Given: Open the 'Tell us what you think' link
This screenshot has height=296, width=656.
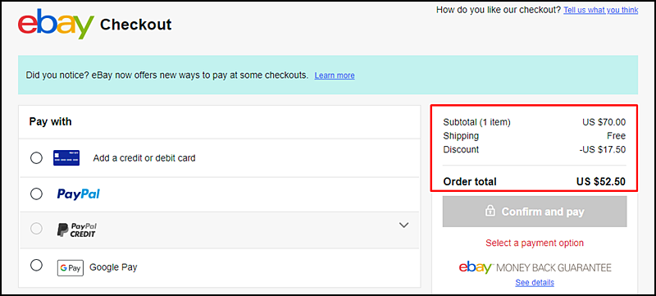Looking at the screenshot, I should pyautogui.click(x=601, y=10).
